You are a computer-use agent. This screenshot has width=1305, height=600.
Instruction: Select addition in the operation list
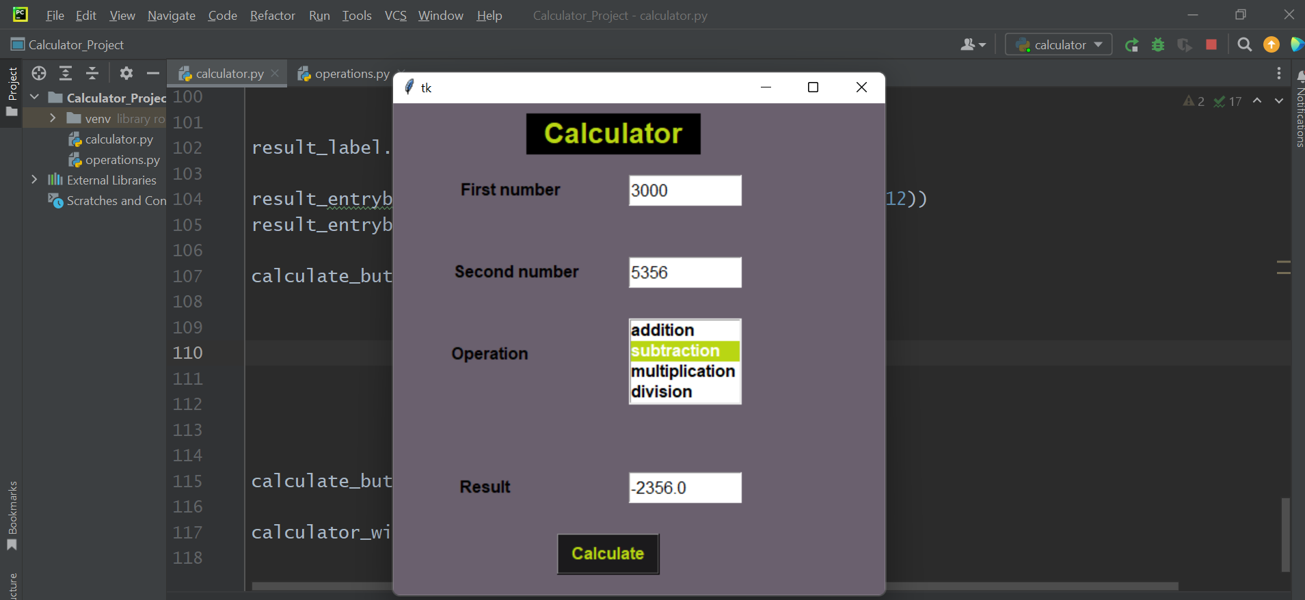[x=684, y=330]
